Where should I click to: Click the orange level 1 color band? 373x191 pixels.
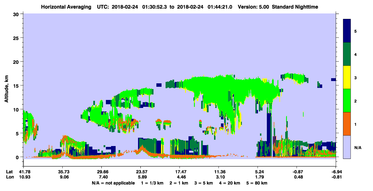[347, 124]
